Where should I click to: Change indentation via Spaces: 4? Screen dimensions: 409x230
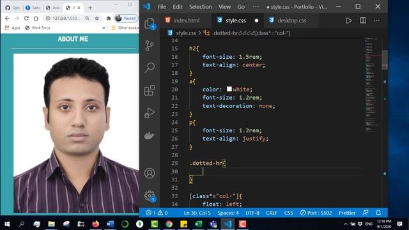228,213
